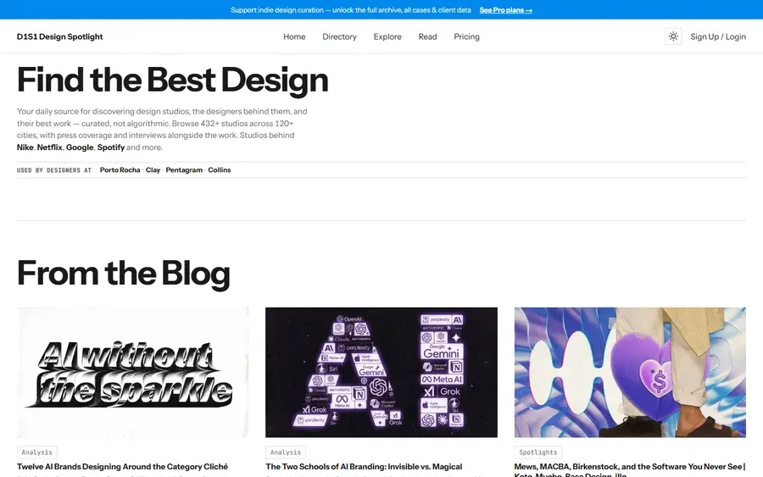Toggle the light/dark theme sun icon
This screenshot has height=477, width=763.
point(673,36)
